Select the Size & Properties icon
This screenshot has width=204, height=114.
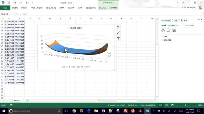(x=174, y=30)
